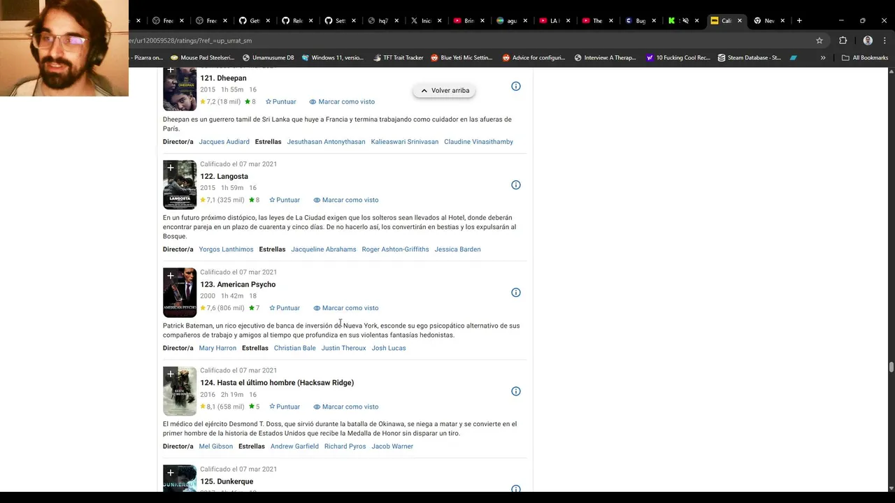Click the Hacksaw Ridge poster thumbnail
The width and height of the screenshot is (895, 503).
tap(180, 392)
